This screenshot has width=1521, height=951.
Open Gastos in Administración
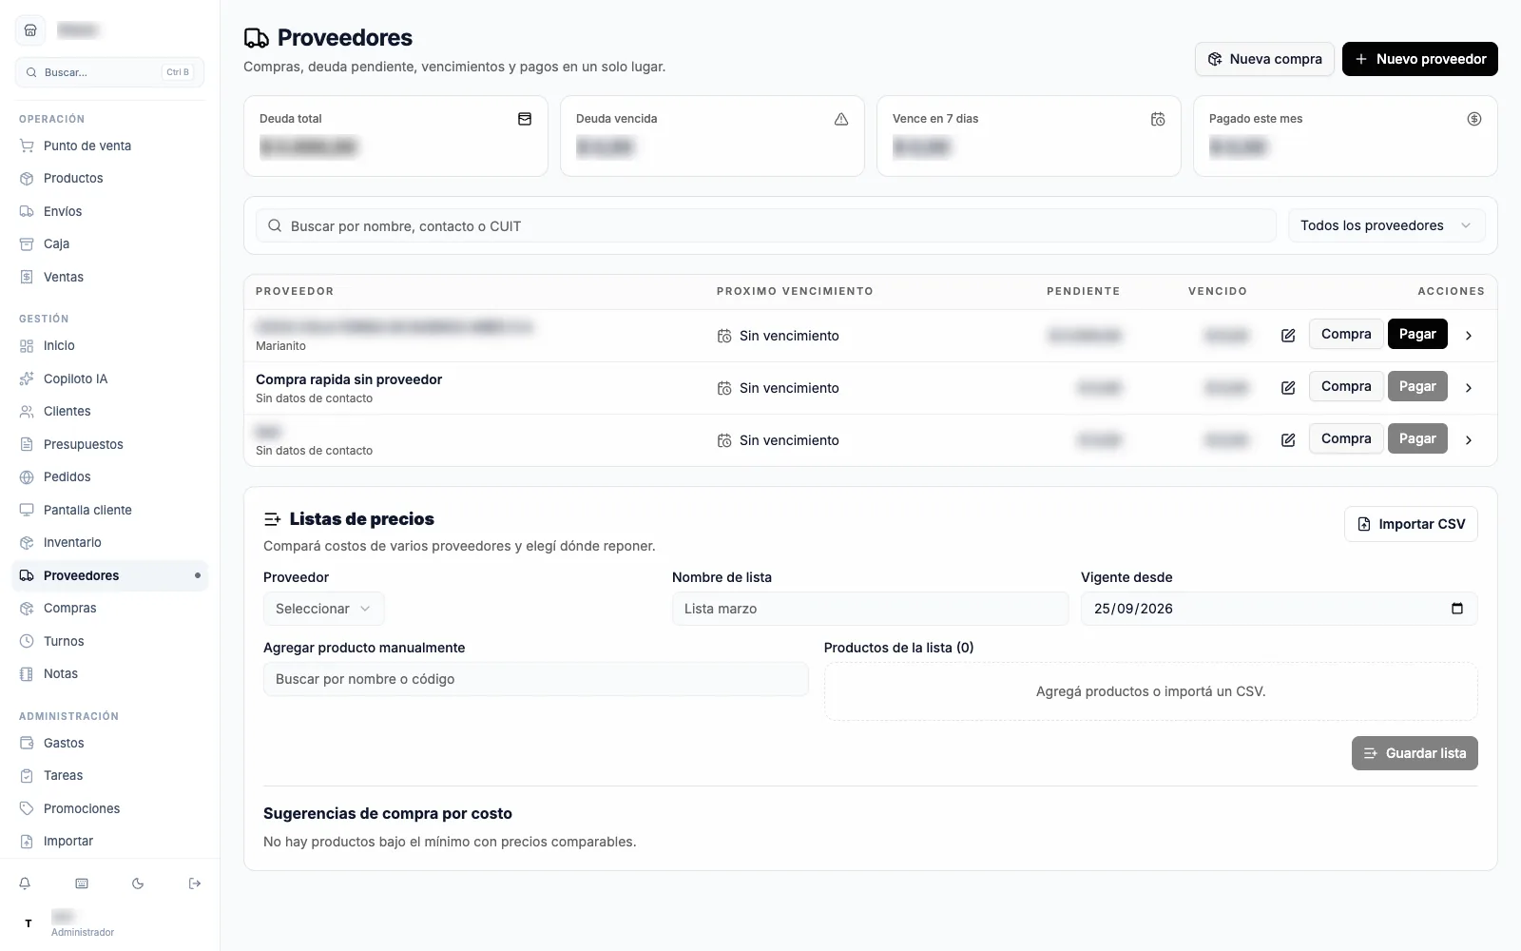110,743
